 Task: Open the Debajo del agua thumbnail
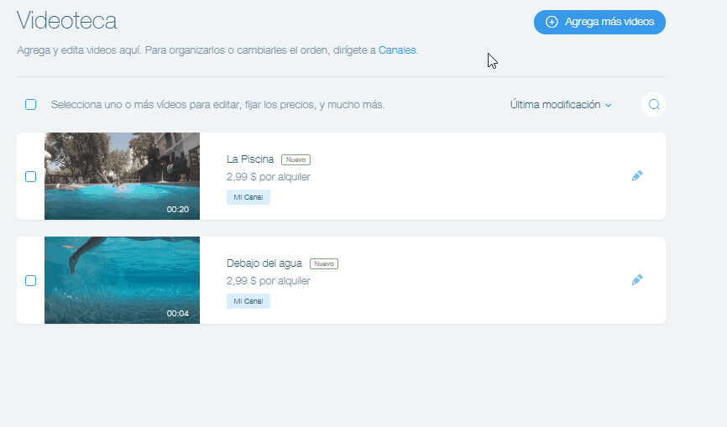click(x=122, y=280)
